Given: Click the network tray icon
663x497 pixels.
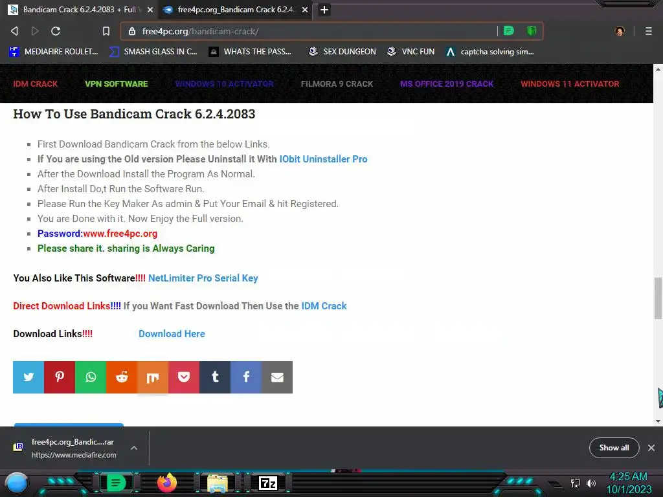Looking at the screenshot, I should [x=576, y=483].
